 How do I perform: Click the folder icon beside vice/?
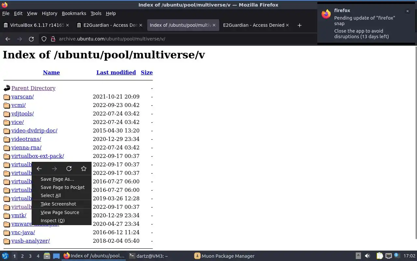click(7, 122)
